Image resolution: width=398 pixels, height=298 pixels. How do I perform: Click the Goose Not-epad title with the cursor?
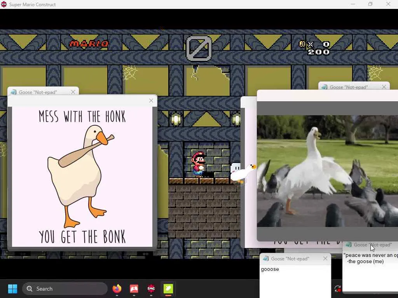click(x=373, y=245)
